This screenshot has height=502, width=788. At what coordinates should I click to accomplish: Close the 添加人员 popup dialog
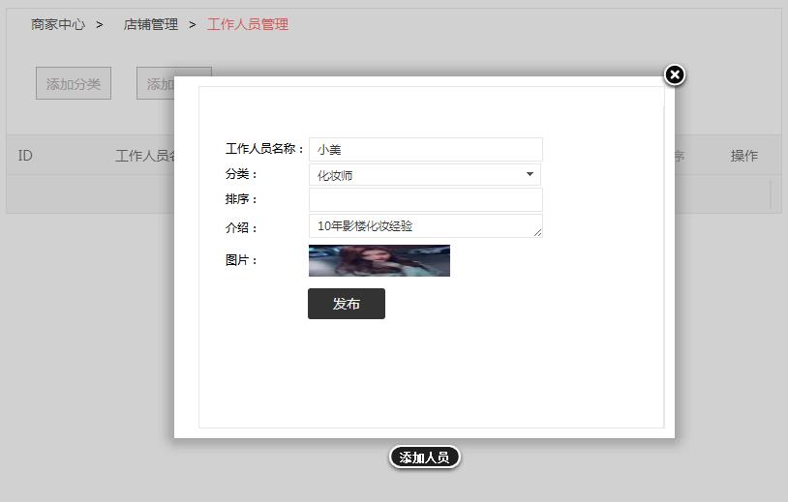pos(675,74)
